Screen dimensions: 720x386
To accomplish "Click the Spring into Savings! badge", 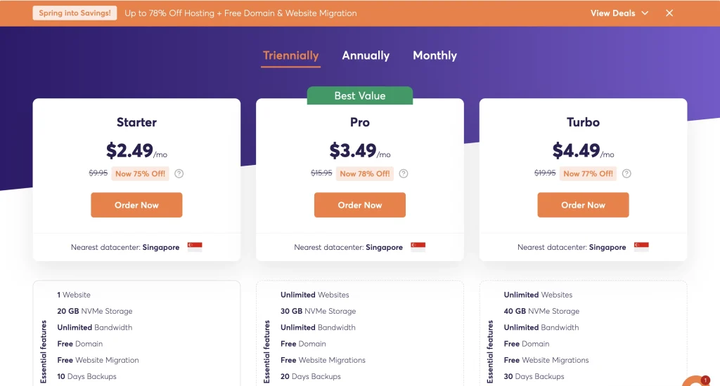I will pos(75,13).
